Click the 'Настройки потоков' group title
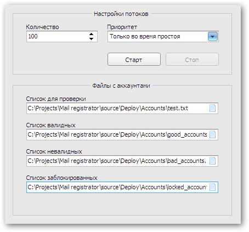This screenshot has height=232, width=249. (x=121, y=14)
